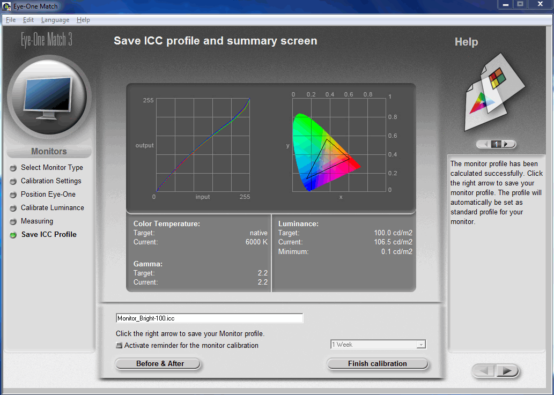Click green indicator beside Save ICC Profile
Screen dimensions: 554x395
tap(13, 235)
